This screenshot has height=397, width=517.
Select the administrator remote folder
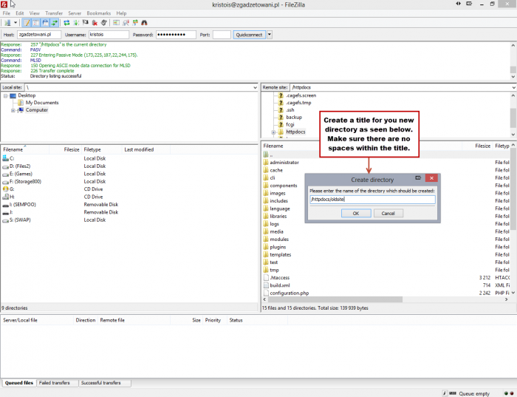(284, 162)
